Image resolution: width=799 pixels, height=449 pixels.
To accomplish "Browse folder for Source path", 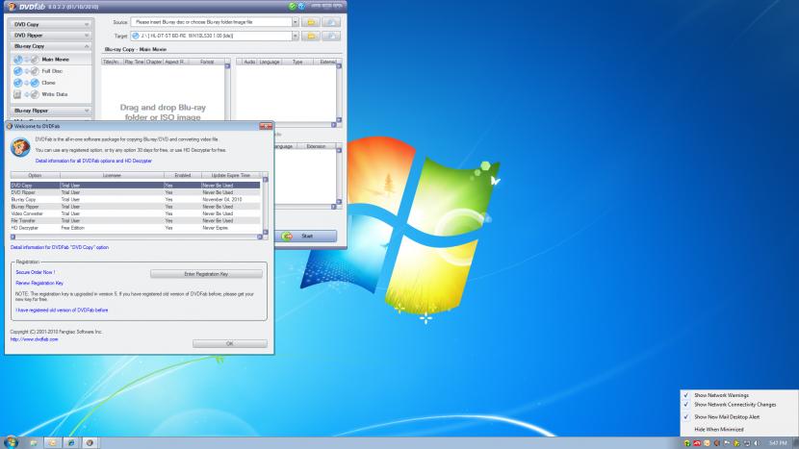I will [x=311, y=22].
